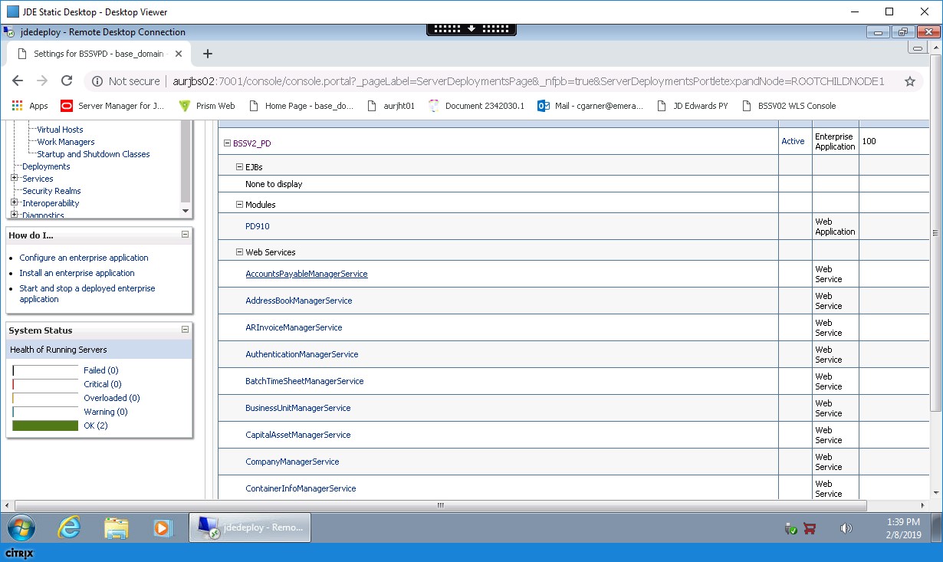
Task: Open AddressBookManagerService link
Action: [299, 301]
